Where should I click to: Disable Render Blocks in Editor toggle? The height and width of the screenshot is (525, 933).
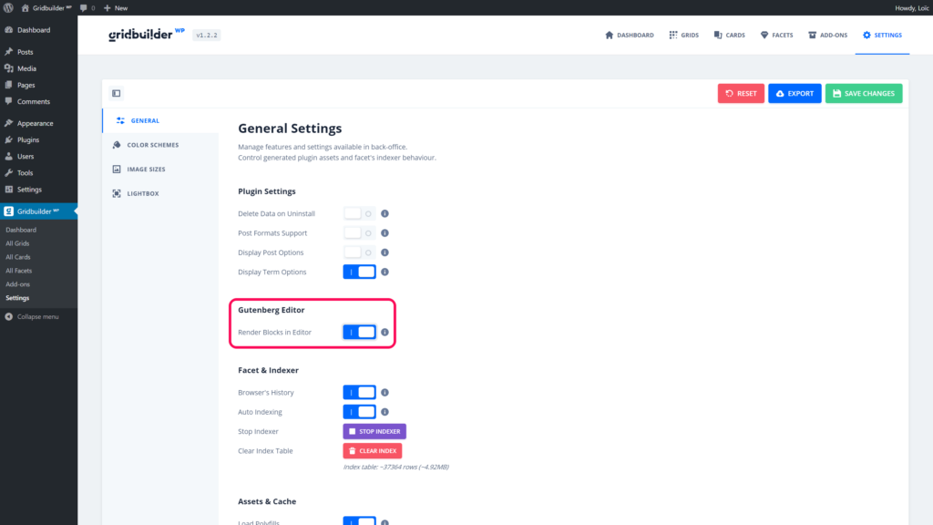(x=359, y=332)
